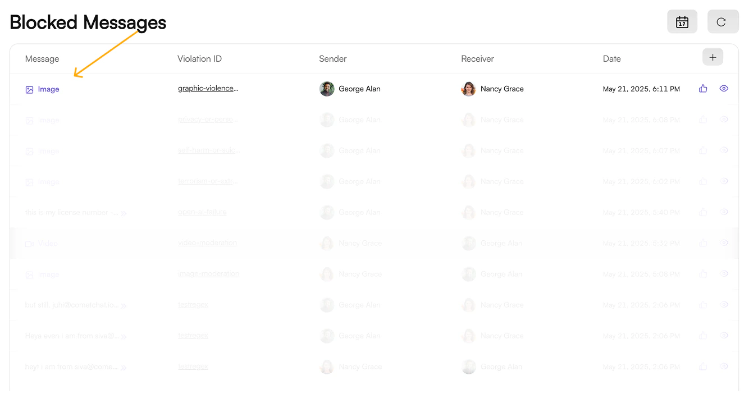Click the eye icon on self-harm-or-suic… row
The width and height of the screenshot is (749, 394).
coord(724,150)
